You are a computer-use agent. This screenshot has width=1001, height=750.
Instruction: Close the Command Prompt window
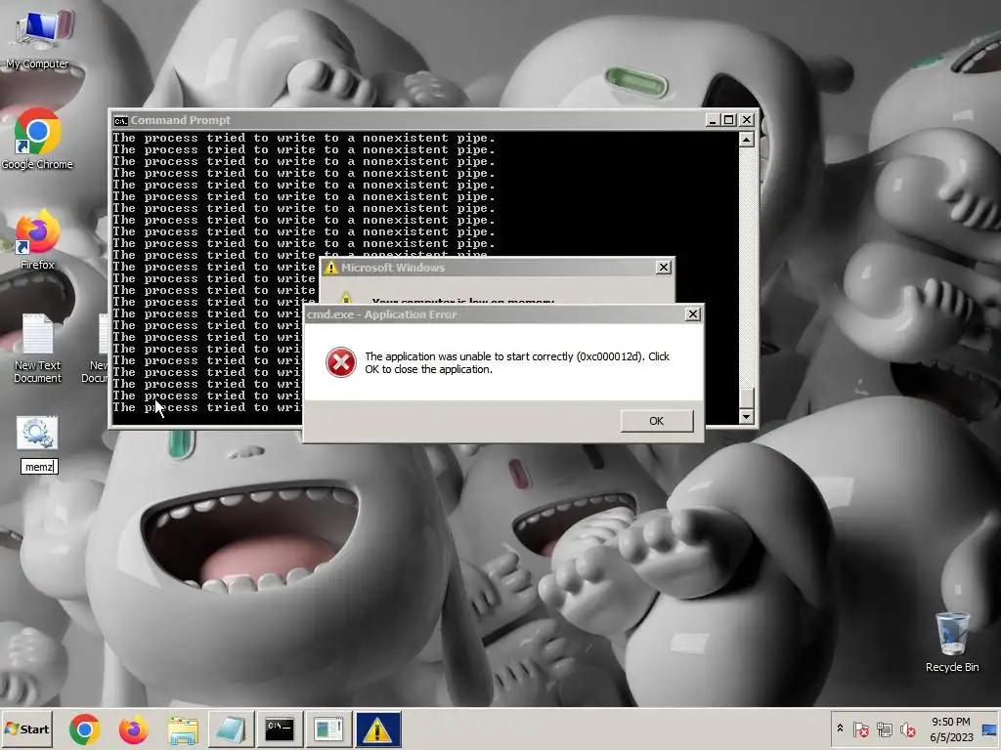point(746,120)
